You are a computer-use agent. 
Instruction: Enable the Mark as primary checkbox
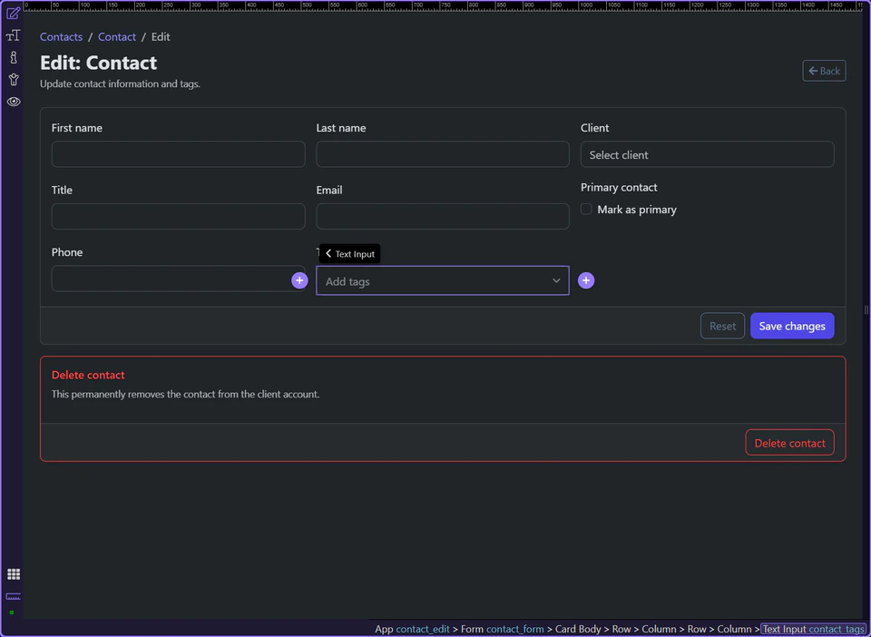[586, 209]
